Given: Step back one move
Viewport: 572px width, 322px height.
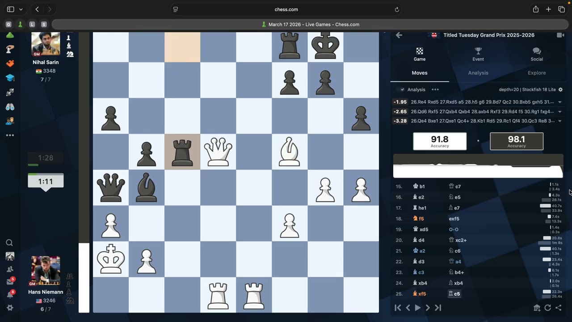Looking at the screenshot, I should pyautogui.click(x=408, y=308).
